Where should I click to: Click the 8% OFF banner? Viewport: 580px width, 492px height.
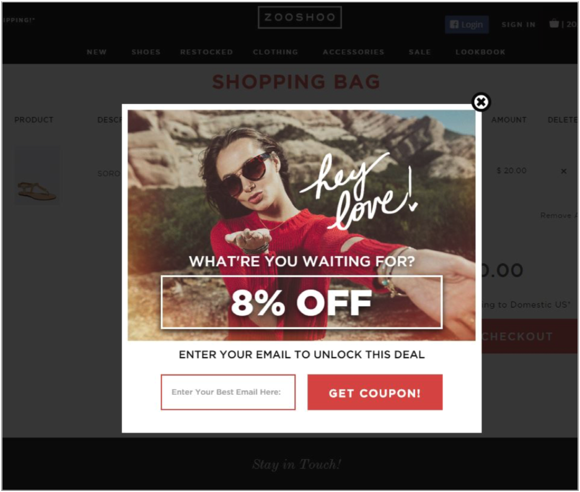click(x=302, y=302)
